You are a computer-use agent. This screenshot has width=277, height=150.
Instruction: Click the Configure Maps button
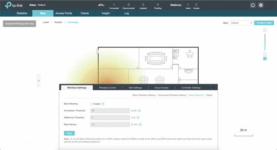264,23
